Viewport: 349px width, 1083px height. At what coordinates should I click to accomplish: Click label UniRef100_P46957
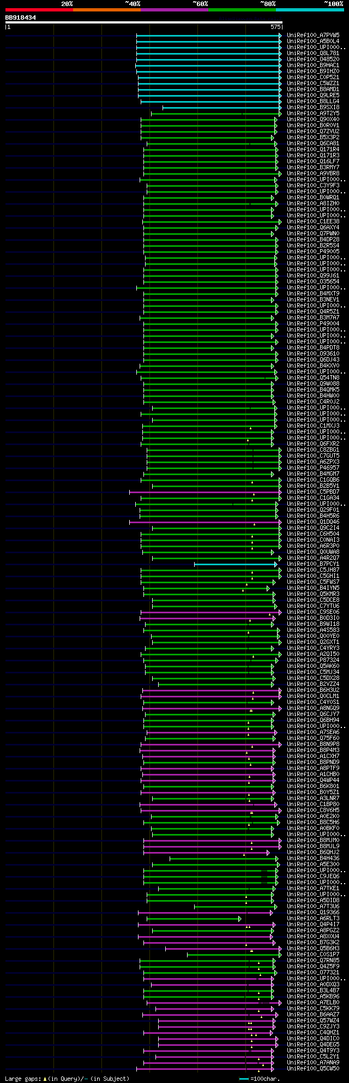coord(313,467)
